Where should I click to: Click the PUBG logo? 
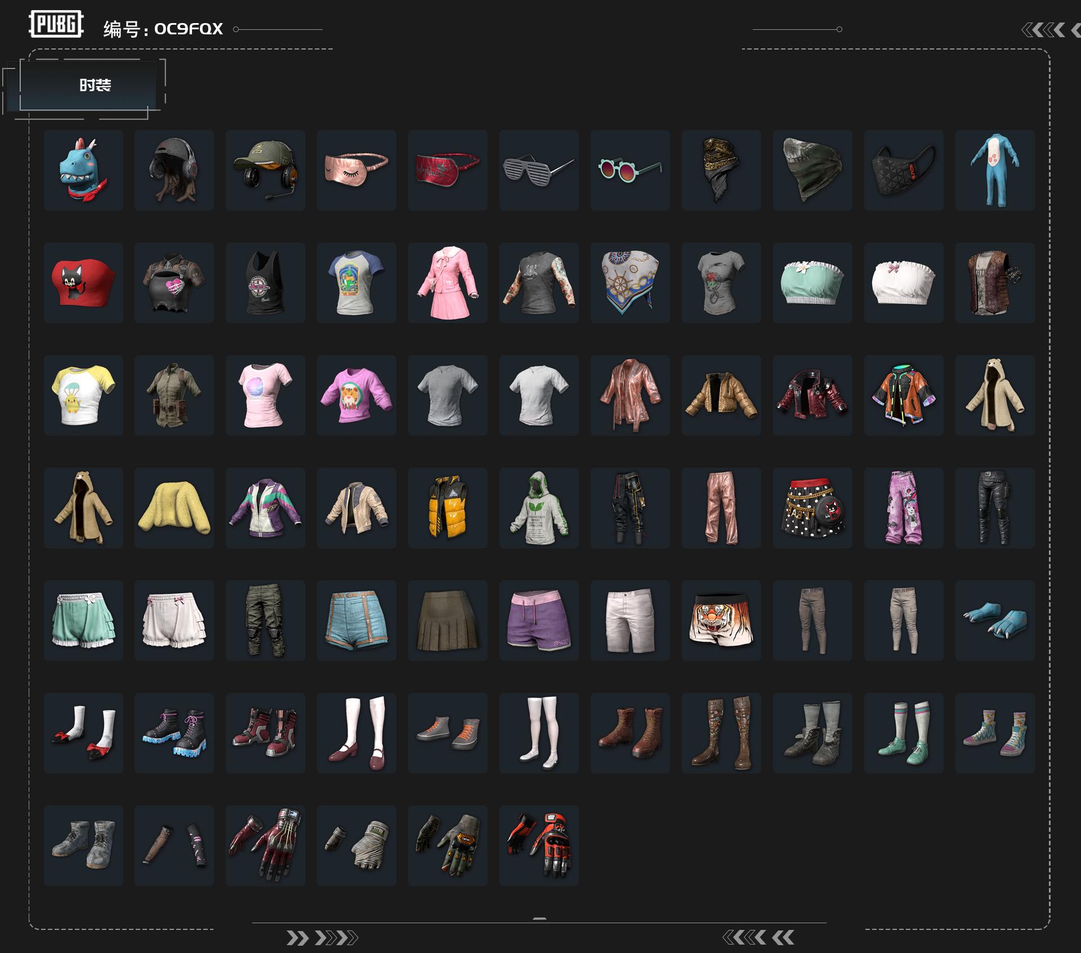(x=56, y=24)
